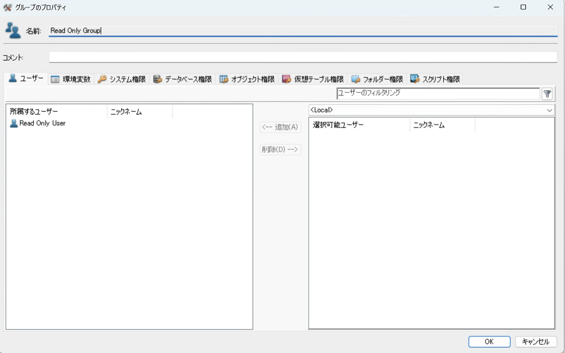
Task: Click the database icon on データベース権限 tab
Action: pos(157,79)
